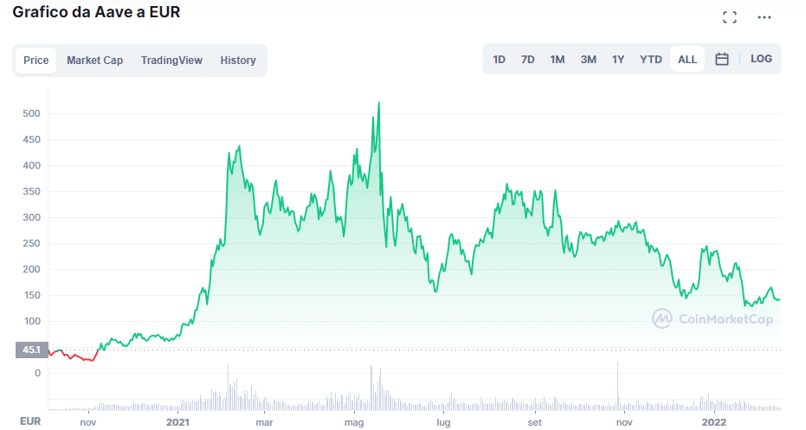Select the 1Y time range
This screenshot has height=430, width=806.
618,60
